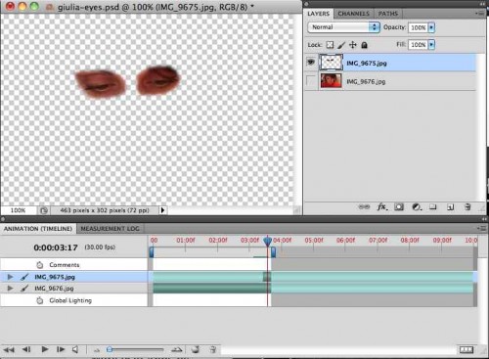Open the status bar info arrow menu
This screenshot has width=489, height=359.
(162, 210)
